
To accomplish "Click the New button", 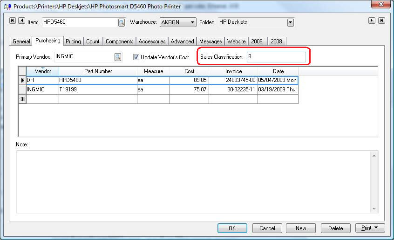I will click(x=301, y=228).
